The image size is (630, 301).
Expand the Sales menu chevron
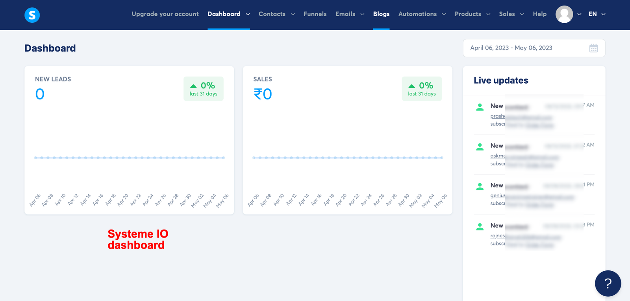522,14
